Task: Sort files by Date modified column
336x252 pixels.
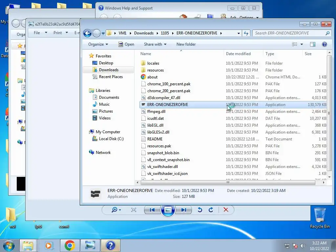Action: pyautogui.click(x=243, y=54)
